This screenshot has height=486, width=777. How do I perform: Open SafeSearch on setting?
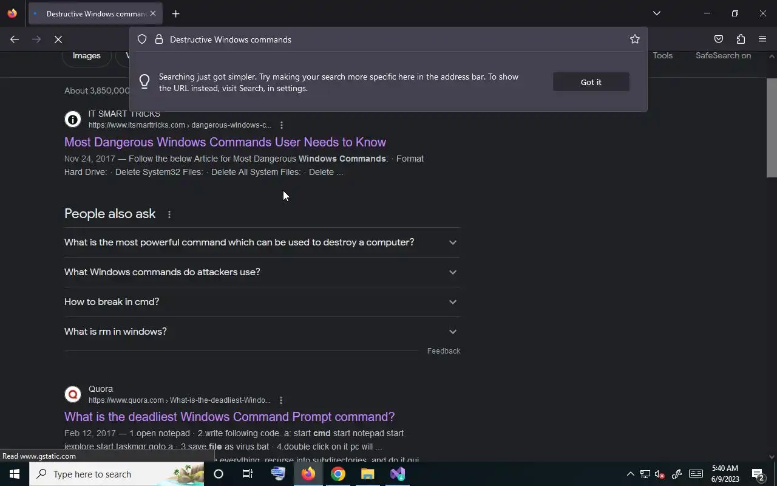point(723,55)
